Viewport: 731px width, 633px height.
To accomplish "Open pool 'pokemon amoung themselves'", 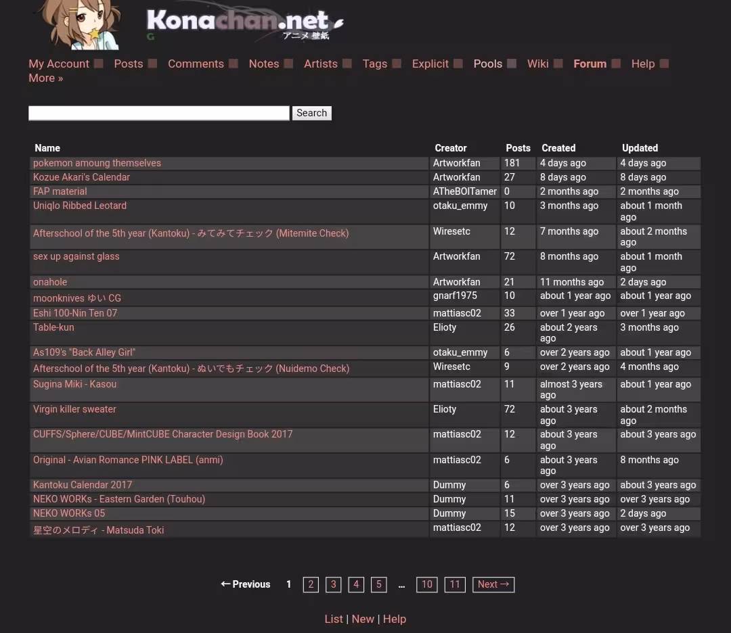I will (x=97, y=163).
